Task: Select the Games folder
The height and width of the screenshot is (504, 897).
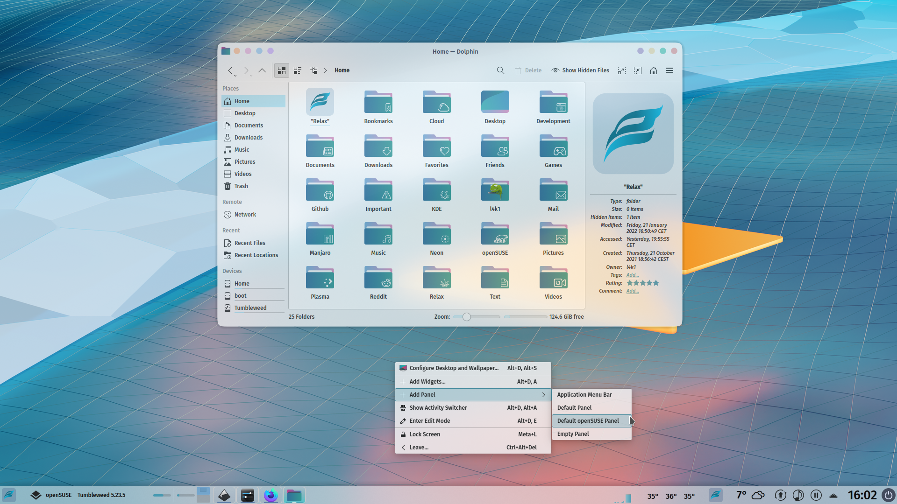Action: tap(553, 151)
